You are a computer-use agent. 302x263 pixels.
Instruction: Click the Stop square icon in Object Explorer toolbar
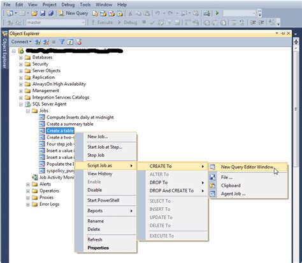[54, 42]
